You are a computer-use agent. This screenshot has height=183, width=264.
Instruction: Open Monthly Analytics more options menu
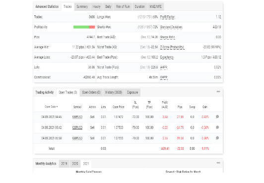pos(218,163)
